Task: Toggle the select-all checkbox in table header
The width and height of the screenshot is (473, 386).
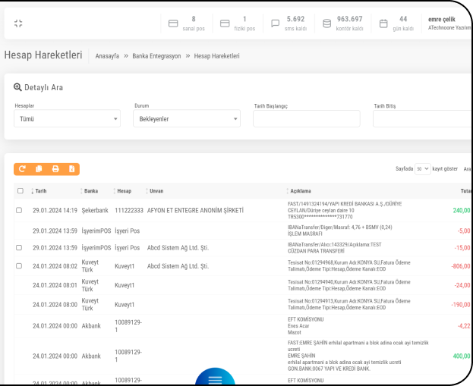Action: [x=20, y=191]
